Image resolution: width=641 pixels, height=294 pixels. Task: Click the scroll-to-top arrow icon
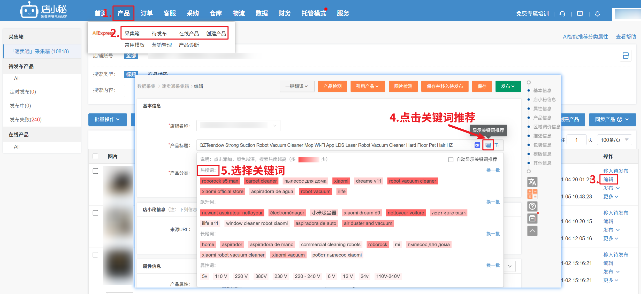pyautogui.click(x=532, y=231)
